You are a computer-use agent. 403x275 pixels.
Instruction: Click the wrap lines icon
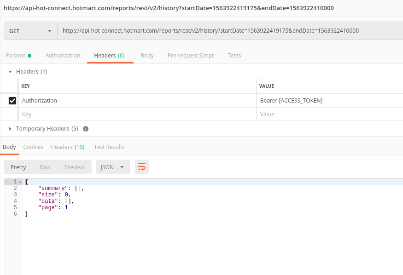pos(142,167)
